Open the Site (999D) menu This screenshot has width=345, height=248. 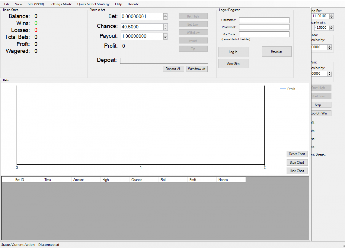36,4
